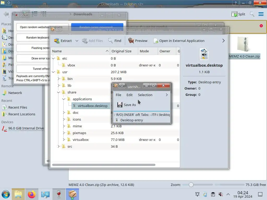Click the Draw error icons button
267x200 pixels.
tap(33, 58)
